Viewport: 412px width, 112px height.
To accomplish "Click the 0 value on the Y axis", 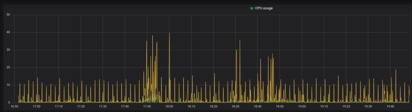I will click(x=9, y=103).
